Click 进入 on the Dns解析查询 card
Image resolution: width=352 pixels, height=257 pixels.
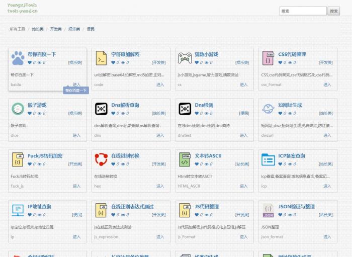pos(160,135)
